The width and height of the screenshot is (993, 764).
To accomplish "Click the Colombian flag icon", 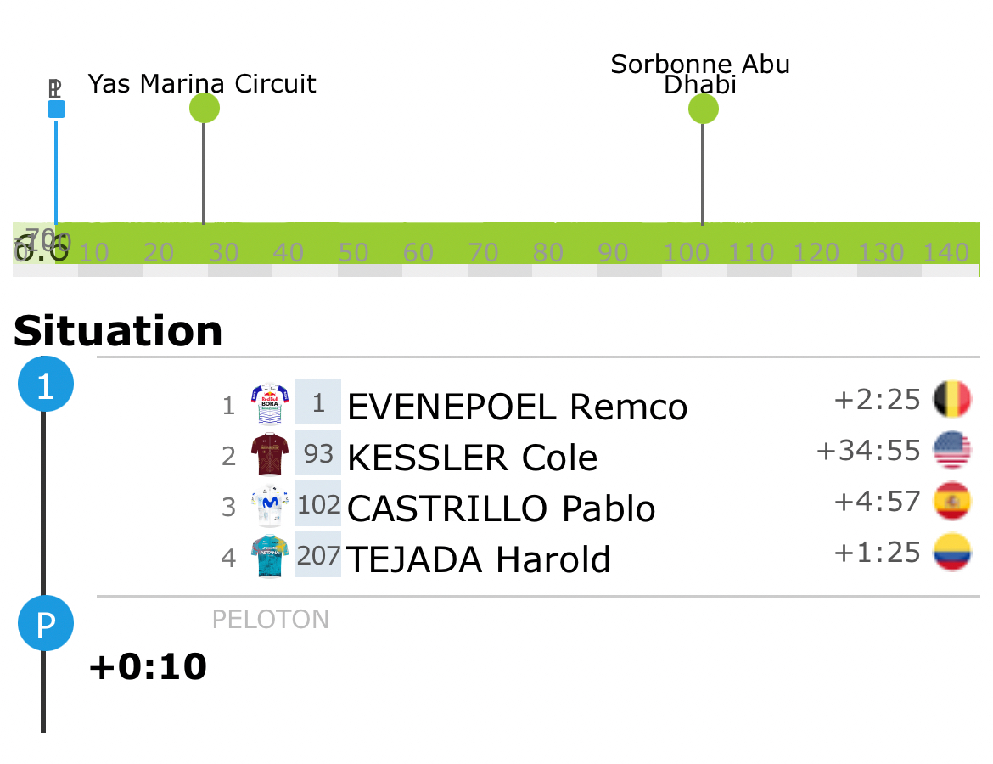I will point(951,552).
